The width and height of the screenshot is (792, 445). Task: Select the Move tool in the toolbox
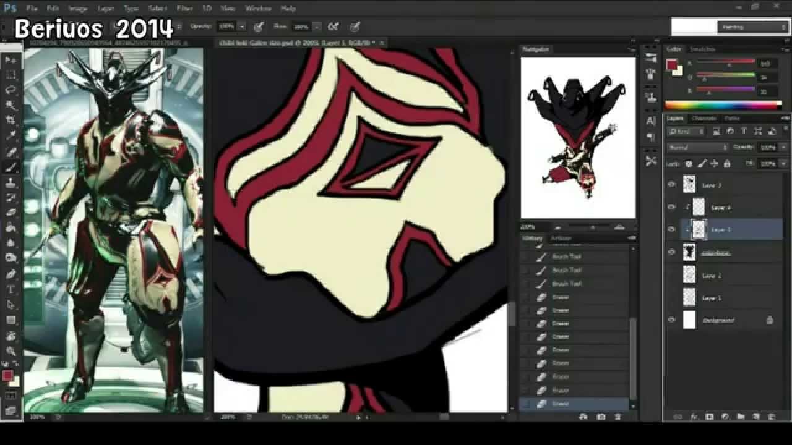(x=11, y=60)
